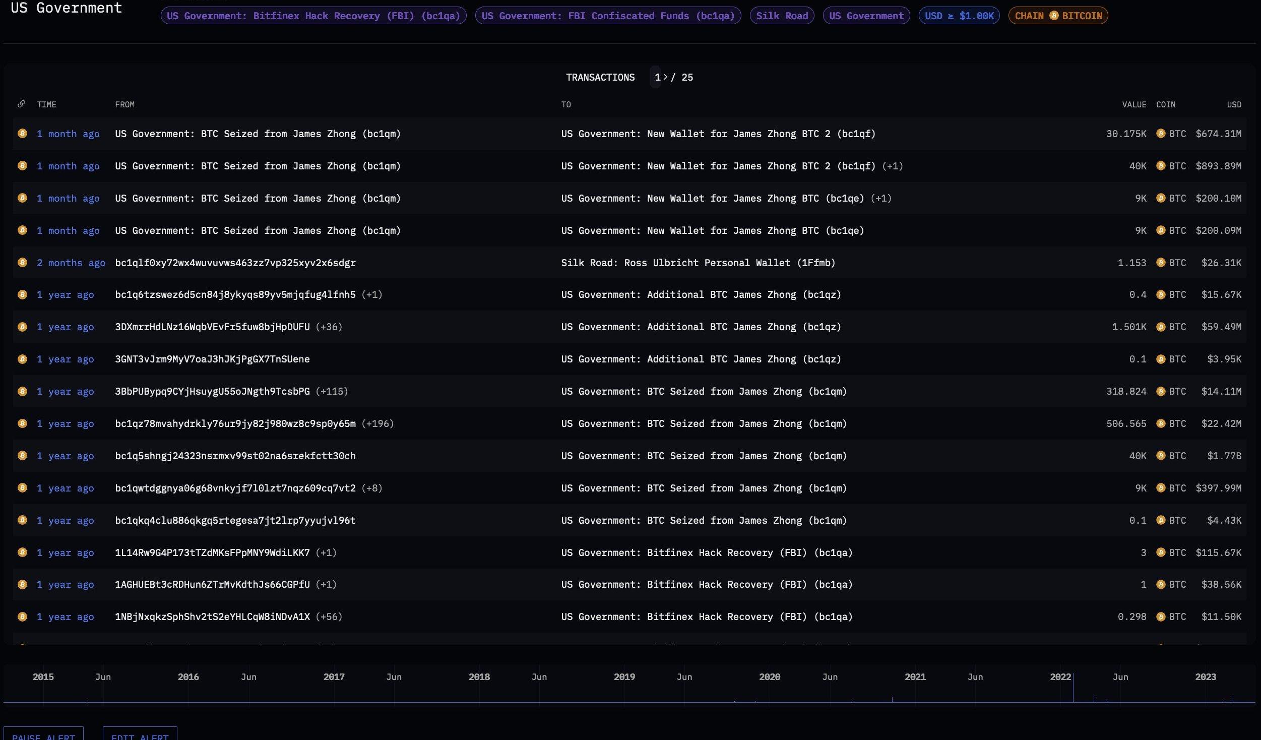Click the USD ≥ $1.00K filter tag
1261x740 pixels.
(959, 16)
